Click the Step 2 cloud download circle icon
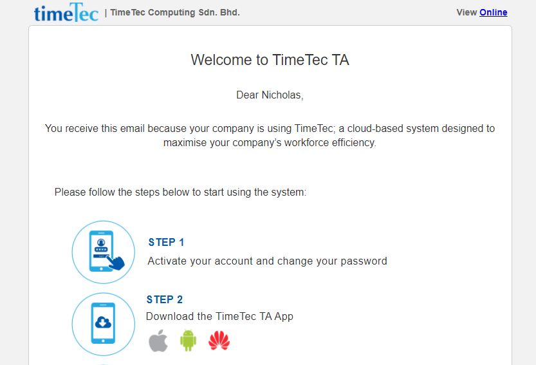Screen dimensions: 536x365 103,324
